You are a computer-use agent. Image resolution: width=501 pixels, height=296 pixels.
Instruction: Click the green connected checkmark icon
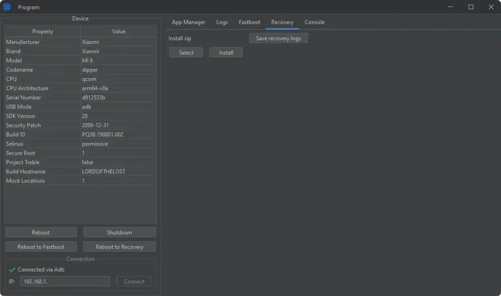tap(12, 270)
